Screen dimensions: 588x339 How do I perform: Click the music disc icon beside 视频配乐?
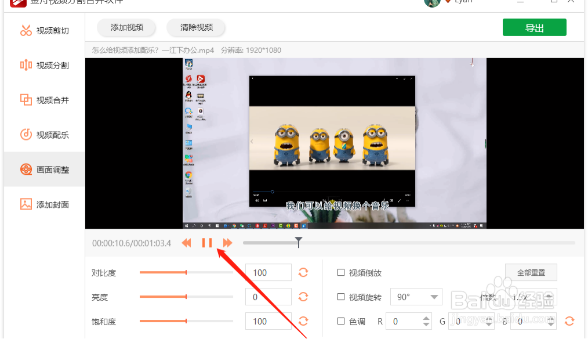(x=26, y=135)
